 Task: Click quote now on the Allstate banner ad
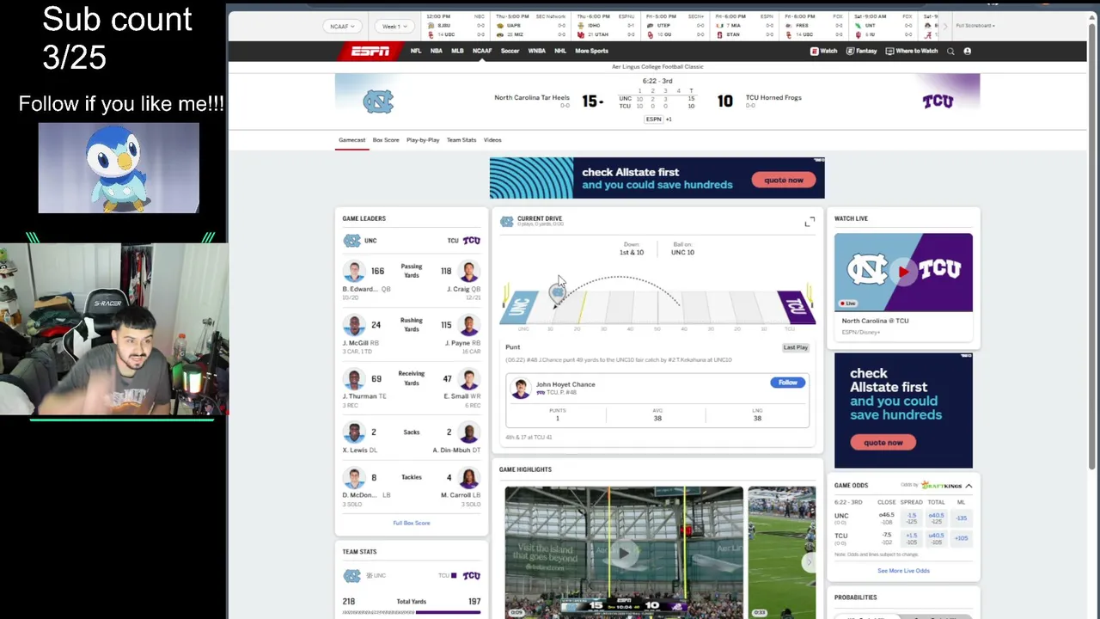pos(784,181)
